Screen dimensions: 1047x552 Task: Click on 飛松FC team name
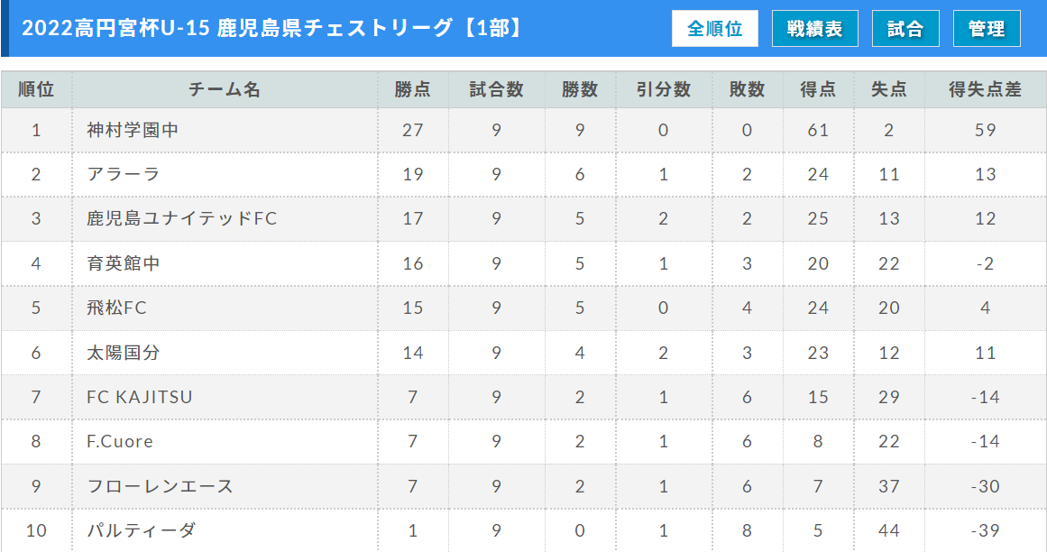[x=116, y=308]
